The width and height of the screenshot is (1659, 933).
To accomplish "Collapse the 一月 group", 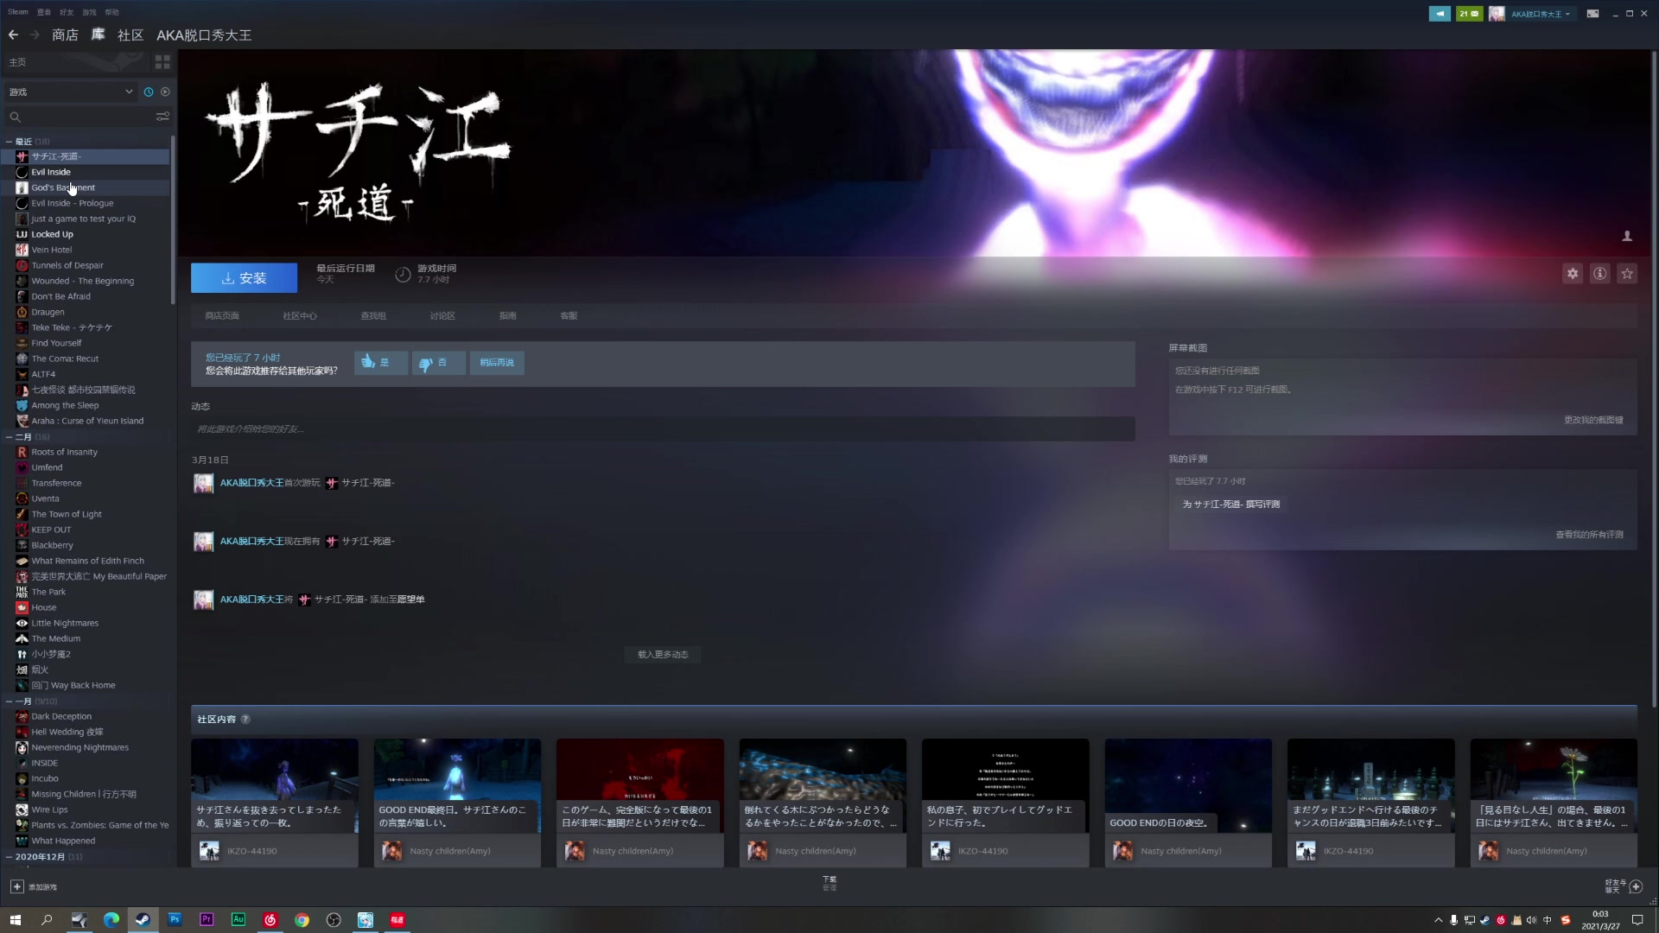I will click(x=10, y=701).
